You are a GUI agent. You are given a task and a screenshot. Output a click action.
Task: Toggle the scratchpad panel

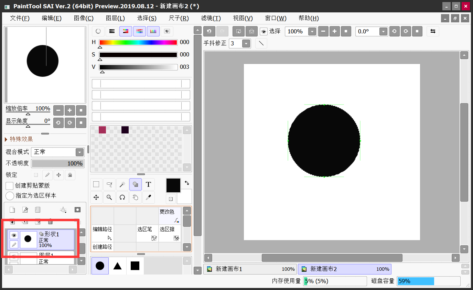tap(167, 31)
